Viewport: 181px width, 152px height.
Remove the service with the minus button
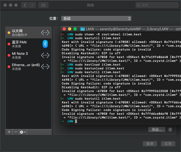[16, 132]
